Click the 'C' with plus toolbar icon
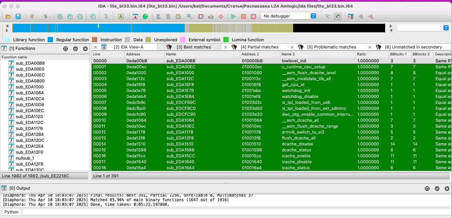Viewport: 452px width, 218px height. [x=158, y=16]
